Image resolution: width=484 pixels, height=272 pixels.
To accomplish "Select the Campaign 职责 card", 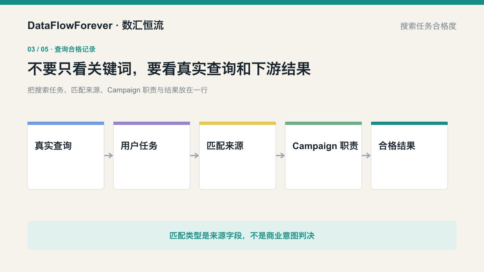I will tap(323, 156).
